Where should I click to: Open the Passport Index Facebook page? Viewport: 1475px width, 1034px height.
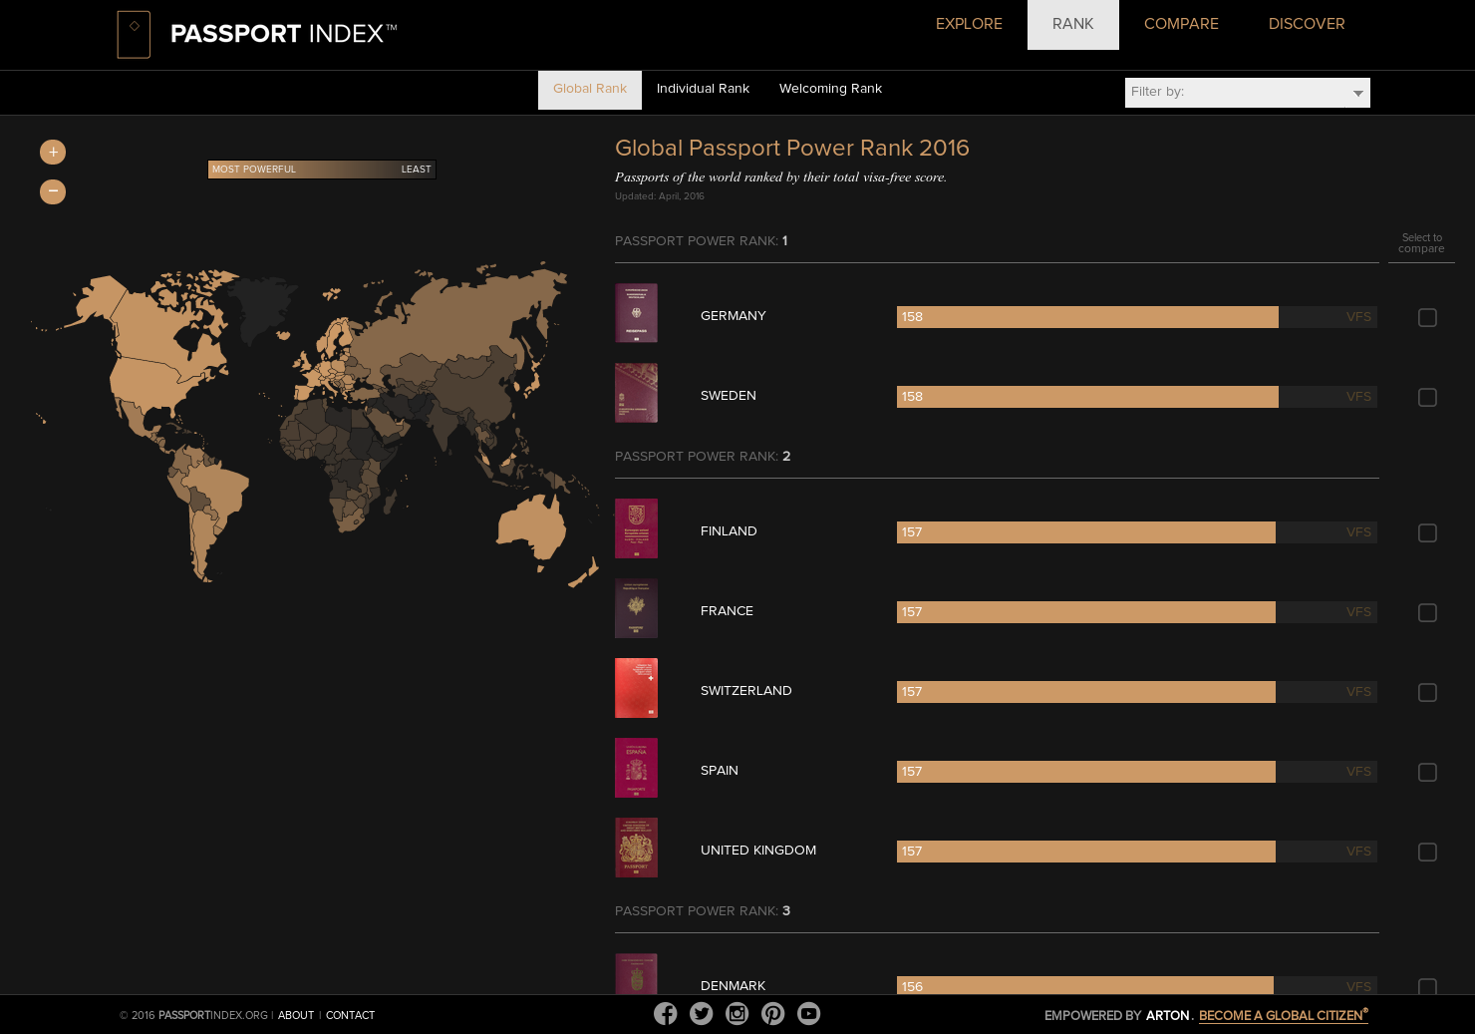click(x=665, y=1013)
